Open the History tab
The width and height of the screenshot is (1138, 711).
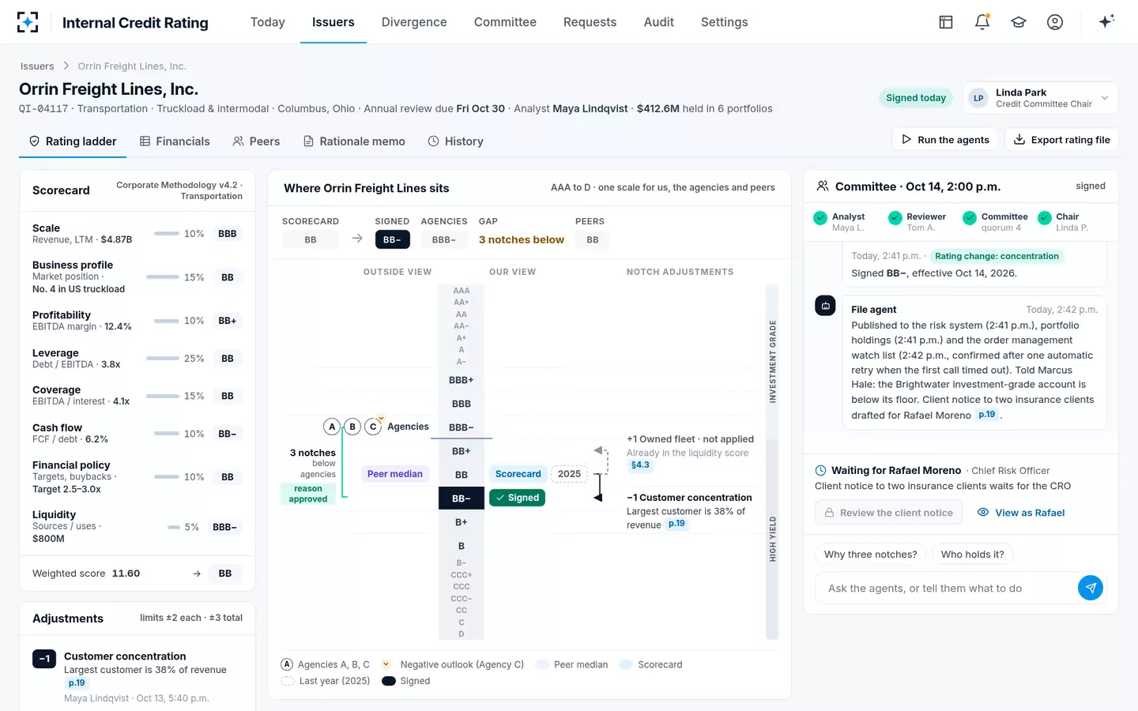(x=455, y=141)
